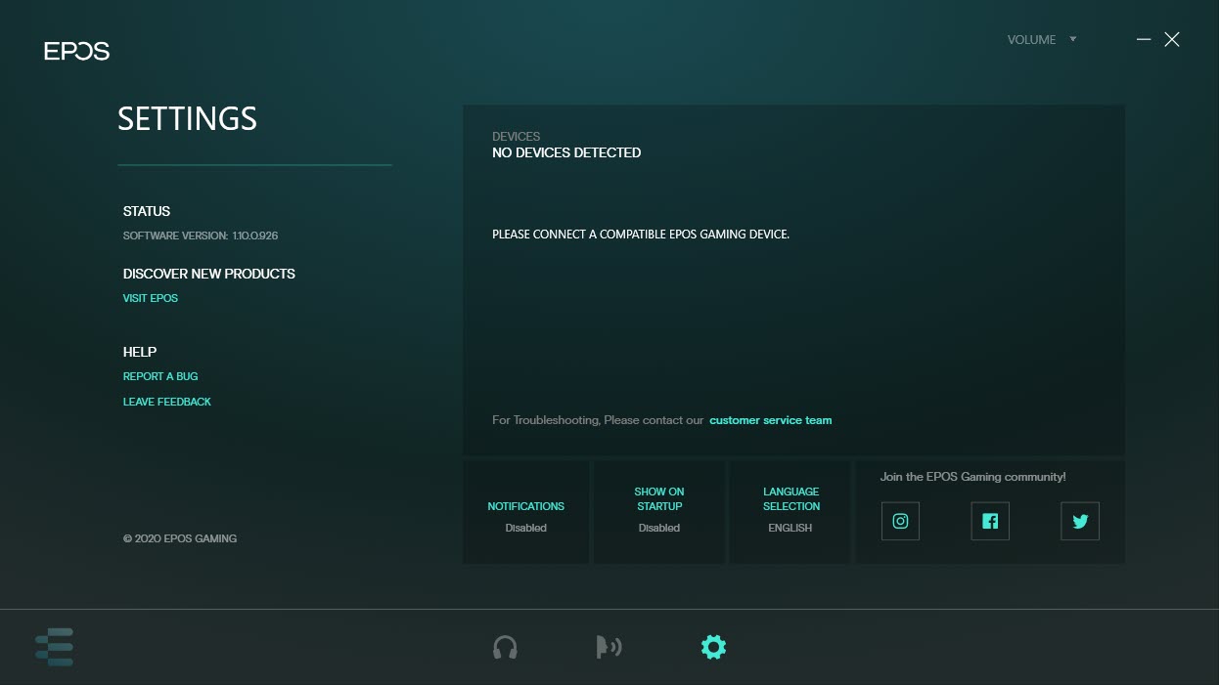Click the HELP heading

(x=140, y=352)
